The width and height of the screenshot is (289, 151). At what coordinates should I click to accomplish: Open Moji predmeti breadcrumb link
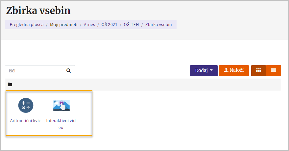[x=64, y=24]
